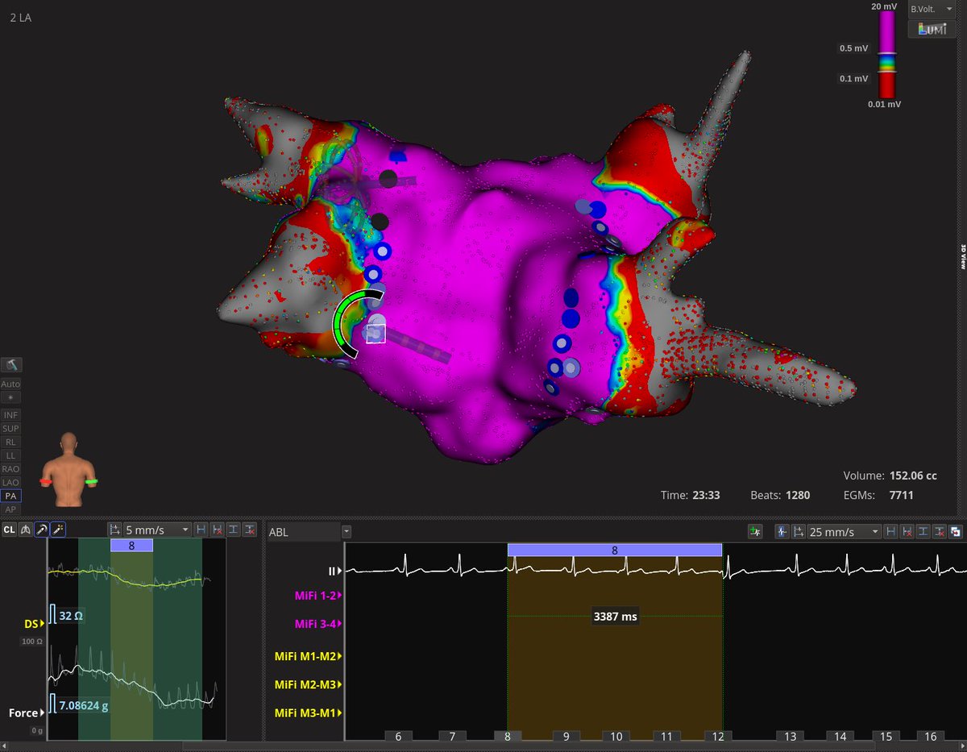Switch to the RL view
Image resolution: width=967 pixels, height=752 pixels.
coord(11,442)
